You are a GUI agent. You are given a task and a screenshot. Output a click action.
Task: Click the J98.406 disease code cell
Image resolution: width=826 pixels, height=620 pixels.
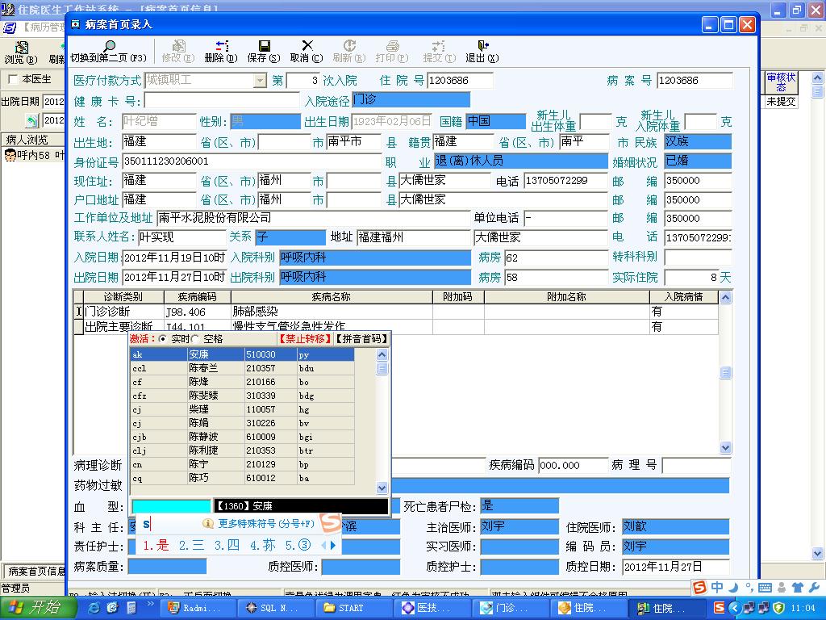pos(198,312)
